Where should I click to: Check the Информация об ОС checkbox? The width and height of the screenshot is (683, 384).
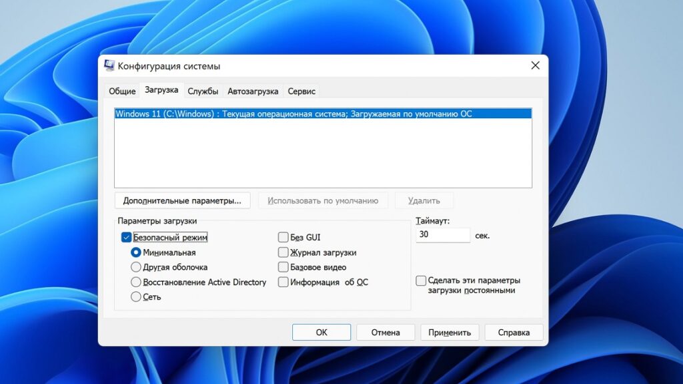[x=283, y=282]
